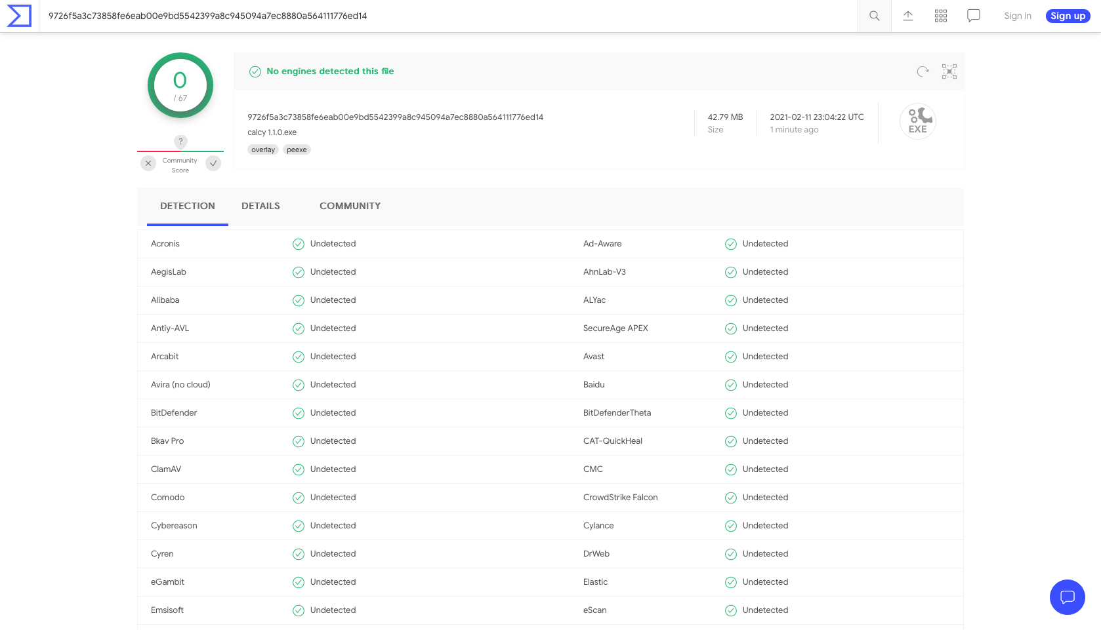Click the AhnLab-V3 engine name
The image size is (1101, 630).
click(604, 272)
